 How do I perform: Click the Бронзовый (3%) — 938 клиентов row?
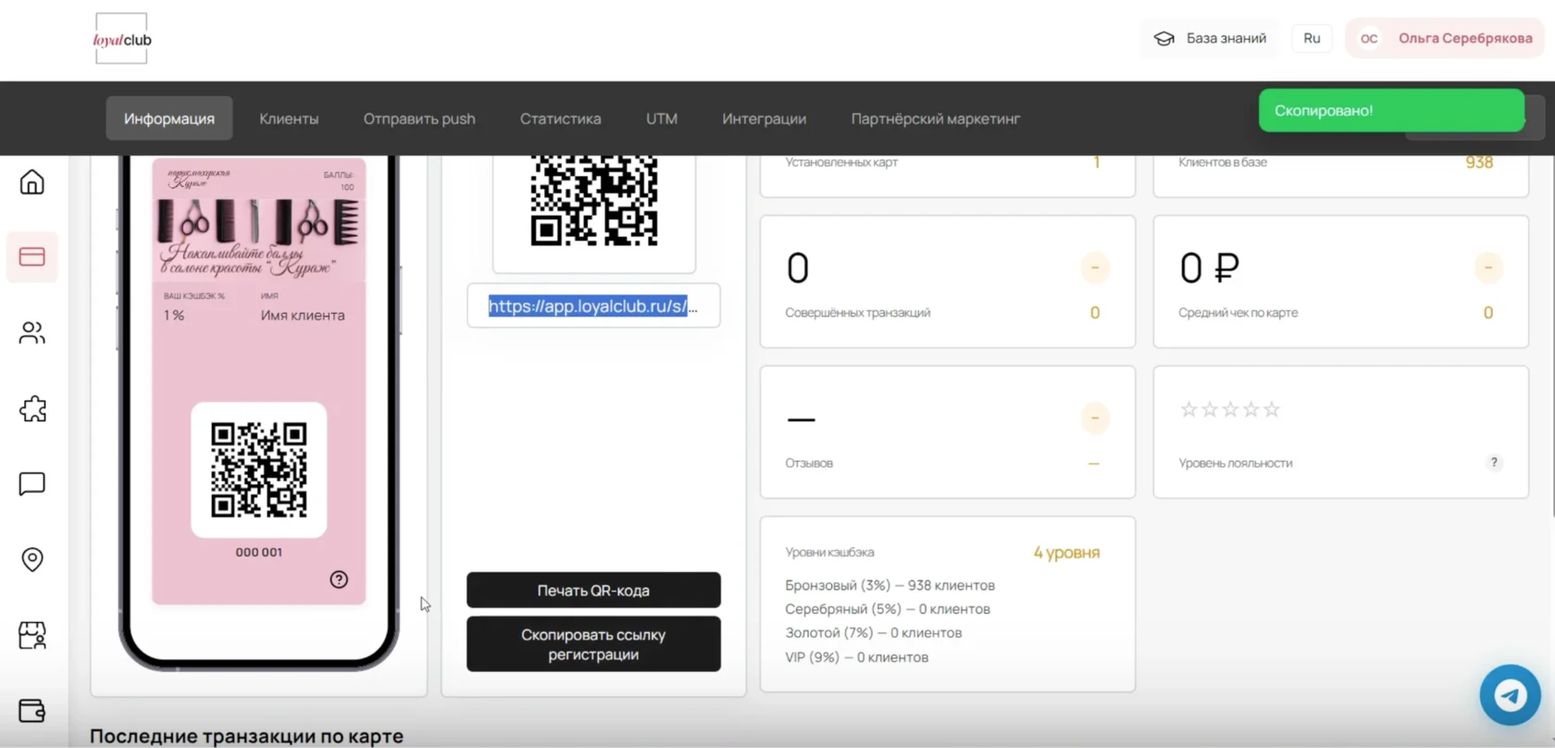click(x=889, y=585)
